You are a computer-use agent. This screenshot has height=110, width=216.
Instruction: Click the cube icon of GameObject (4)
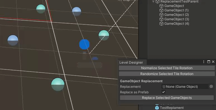point(161,24)
